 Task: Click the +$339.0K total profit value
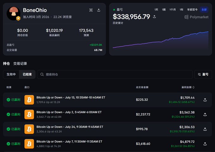tap(96, 45)
